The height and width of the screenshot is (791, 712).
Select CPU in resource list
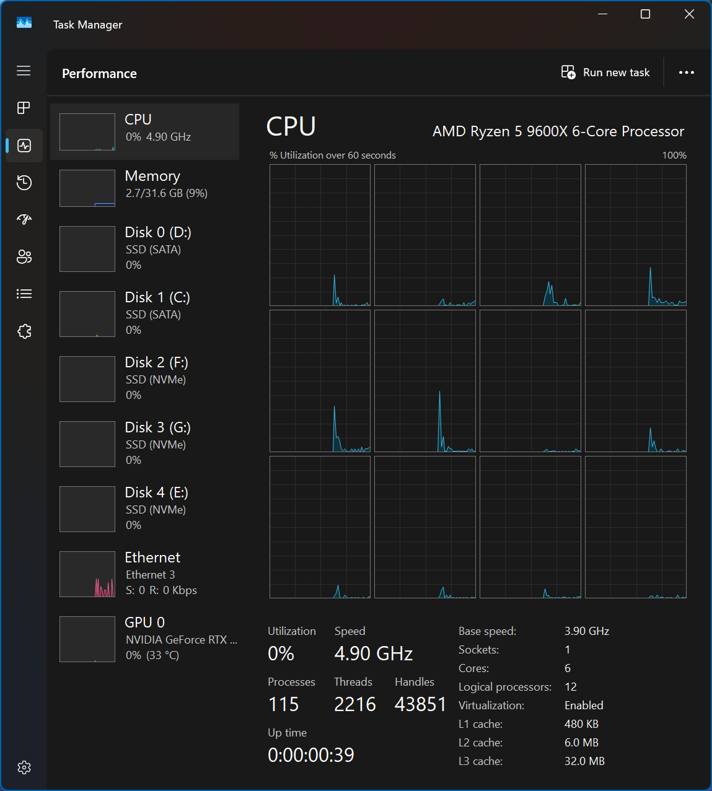[x=144, y=131]
